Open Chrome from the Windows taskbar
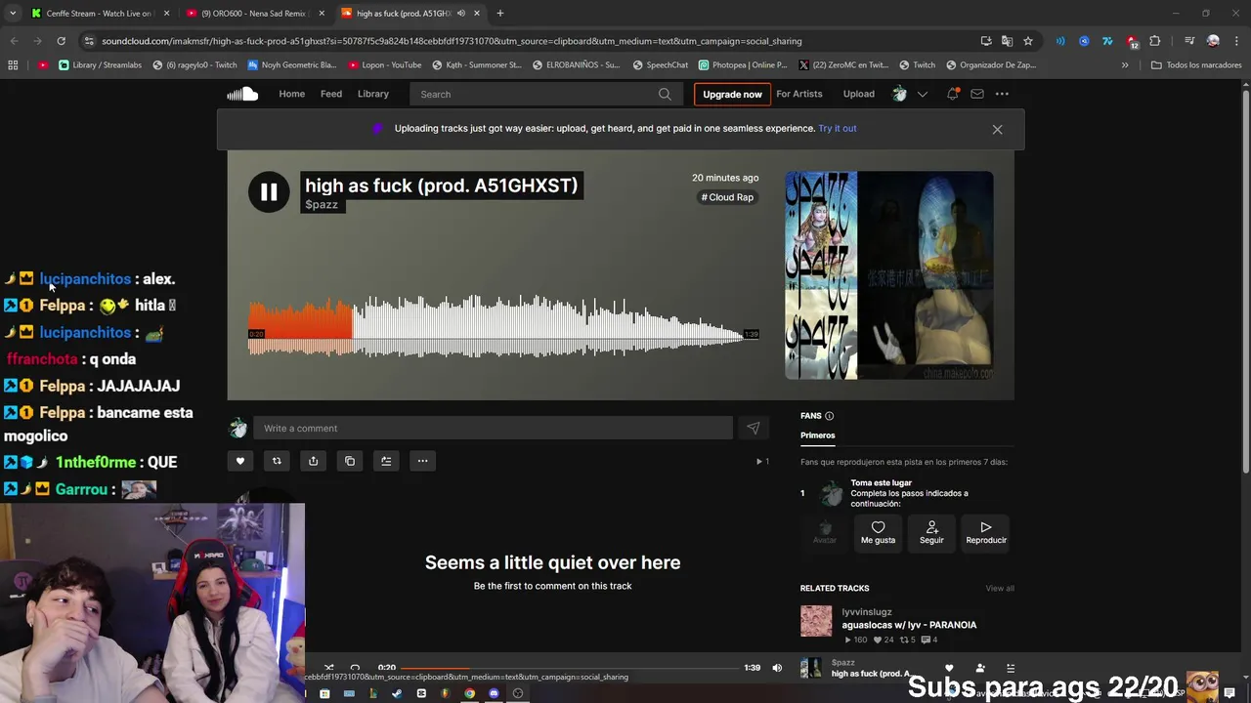Viewport: 1251px width, 703px height. pyautogui.click(x=469, y=693)
